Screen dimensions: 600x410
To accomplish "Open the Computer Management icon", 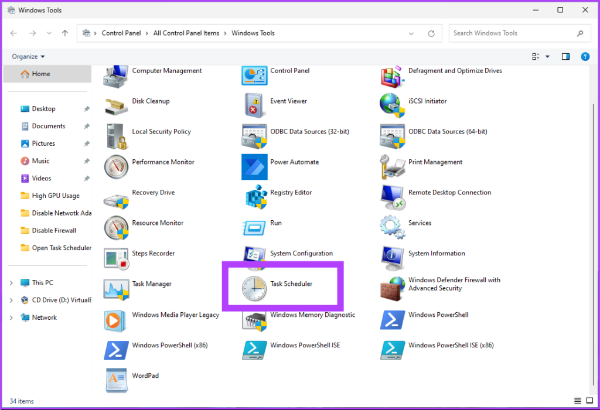I will (x=115, y=76).
